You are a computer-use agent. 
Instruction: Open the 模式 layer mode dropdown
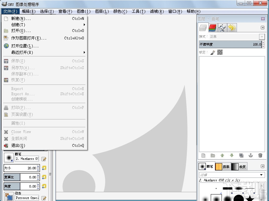point(261,37)
